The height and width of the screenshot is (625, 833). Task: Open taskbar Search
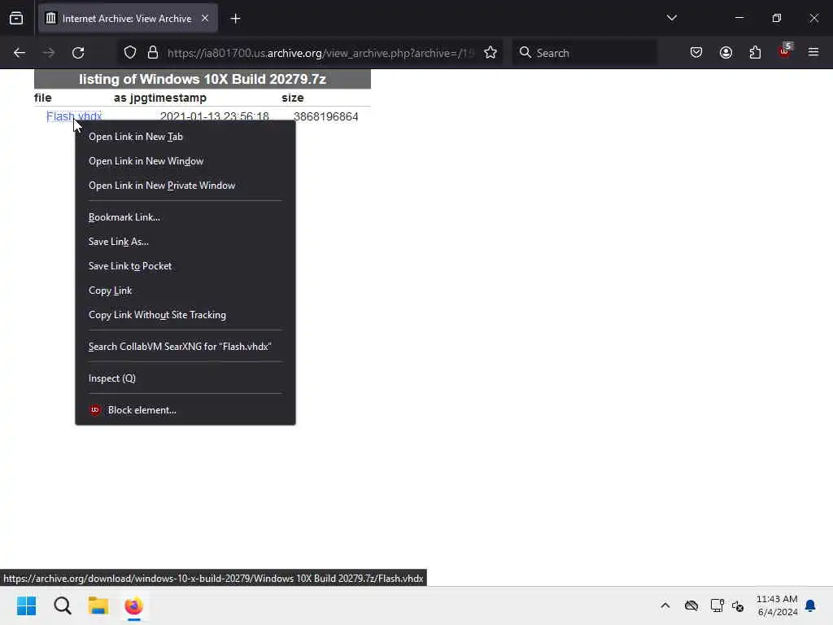(63, 605)
